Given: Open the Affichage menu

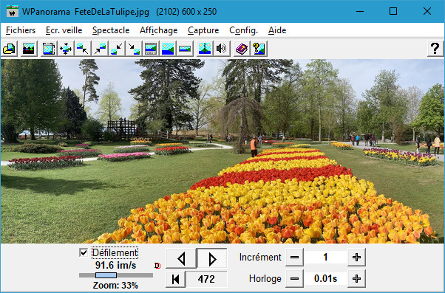Looking at the screenshot, I should click(x=159, y=30).
